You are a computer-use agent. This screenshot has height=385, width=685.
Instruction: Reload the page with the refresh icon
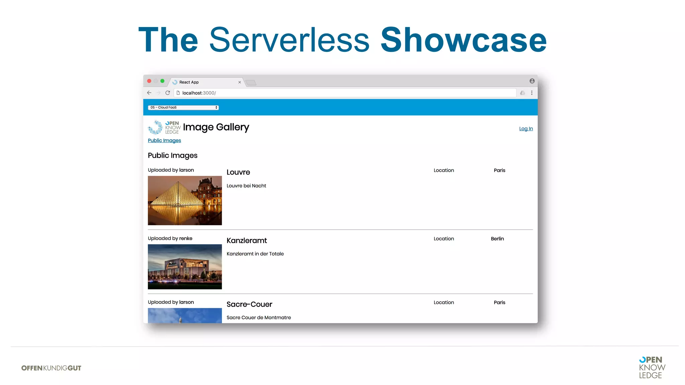click(x=168, y=93)
